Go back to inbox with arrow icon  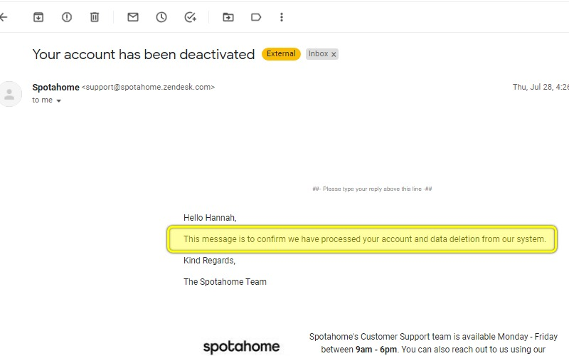pos(4,17)
